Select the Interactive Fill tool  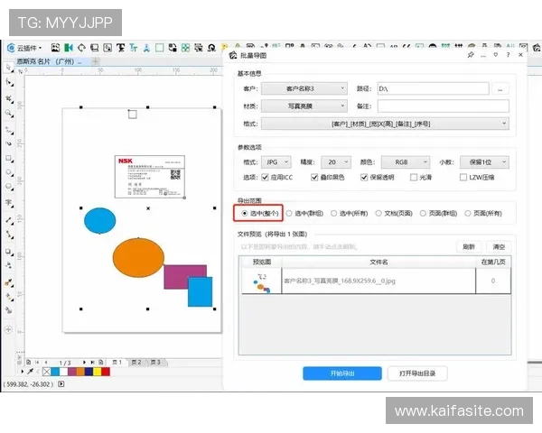pos(9,297)
